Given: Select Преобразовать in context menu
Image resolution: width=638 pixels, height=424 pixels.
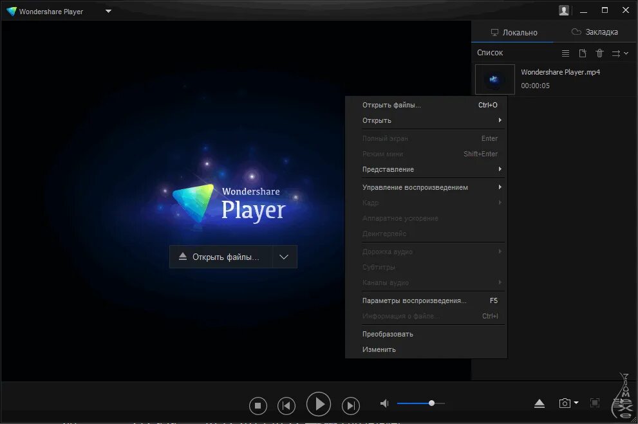Looking at the screenshot, I should click(x=426, y=334).
